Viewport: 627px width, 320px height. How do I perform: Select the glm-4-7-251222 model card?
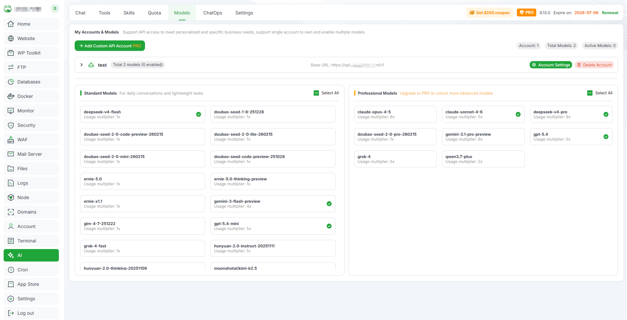[x=143, y=226]
